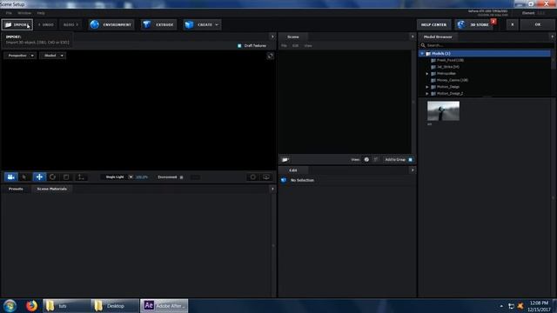Image resolution: width=557 pixels, height=313 pixels.
Task: Select the Extrude tool
Action: click(158, 25)
